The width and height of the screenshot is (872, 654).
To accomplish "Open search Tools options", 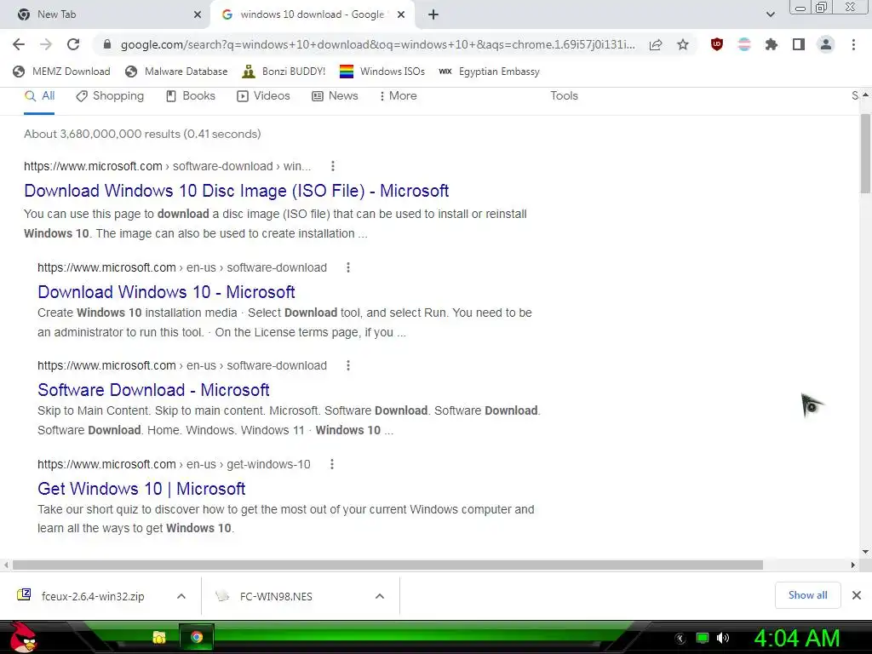I will [x=564, y=95].
